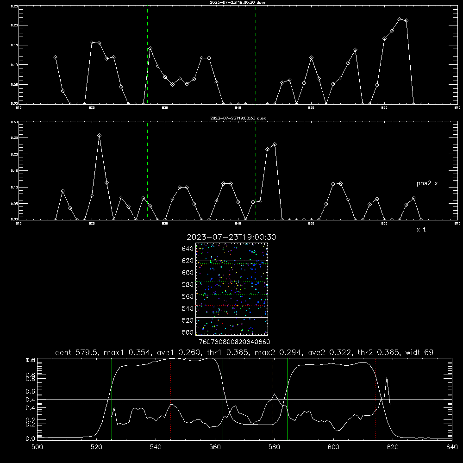The height and width of the screenshot is (463, 463).
Task: Click the diamond peak near 828 in dawn plot
Action: tap(150, 49)
